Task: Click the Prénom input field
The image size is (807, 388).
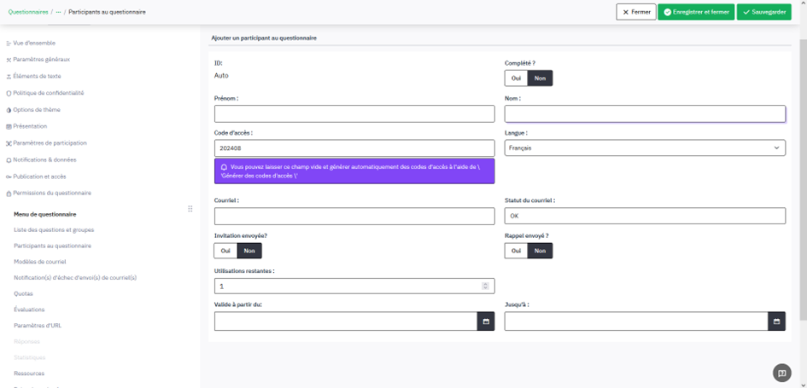Action: tap(354, 114)
